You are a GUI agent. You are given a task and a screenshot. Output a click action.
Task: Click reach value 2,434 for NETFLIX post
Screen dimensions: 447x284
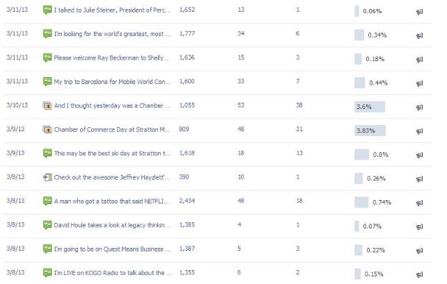coord(188,201)
